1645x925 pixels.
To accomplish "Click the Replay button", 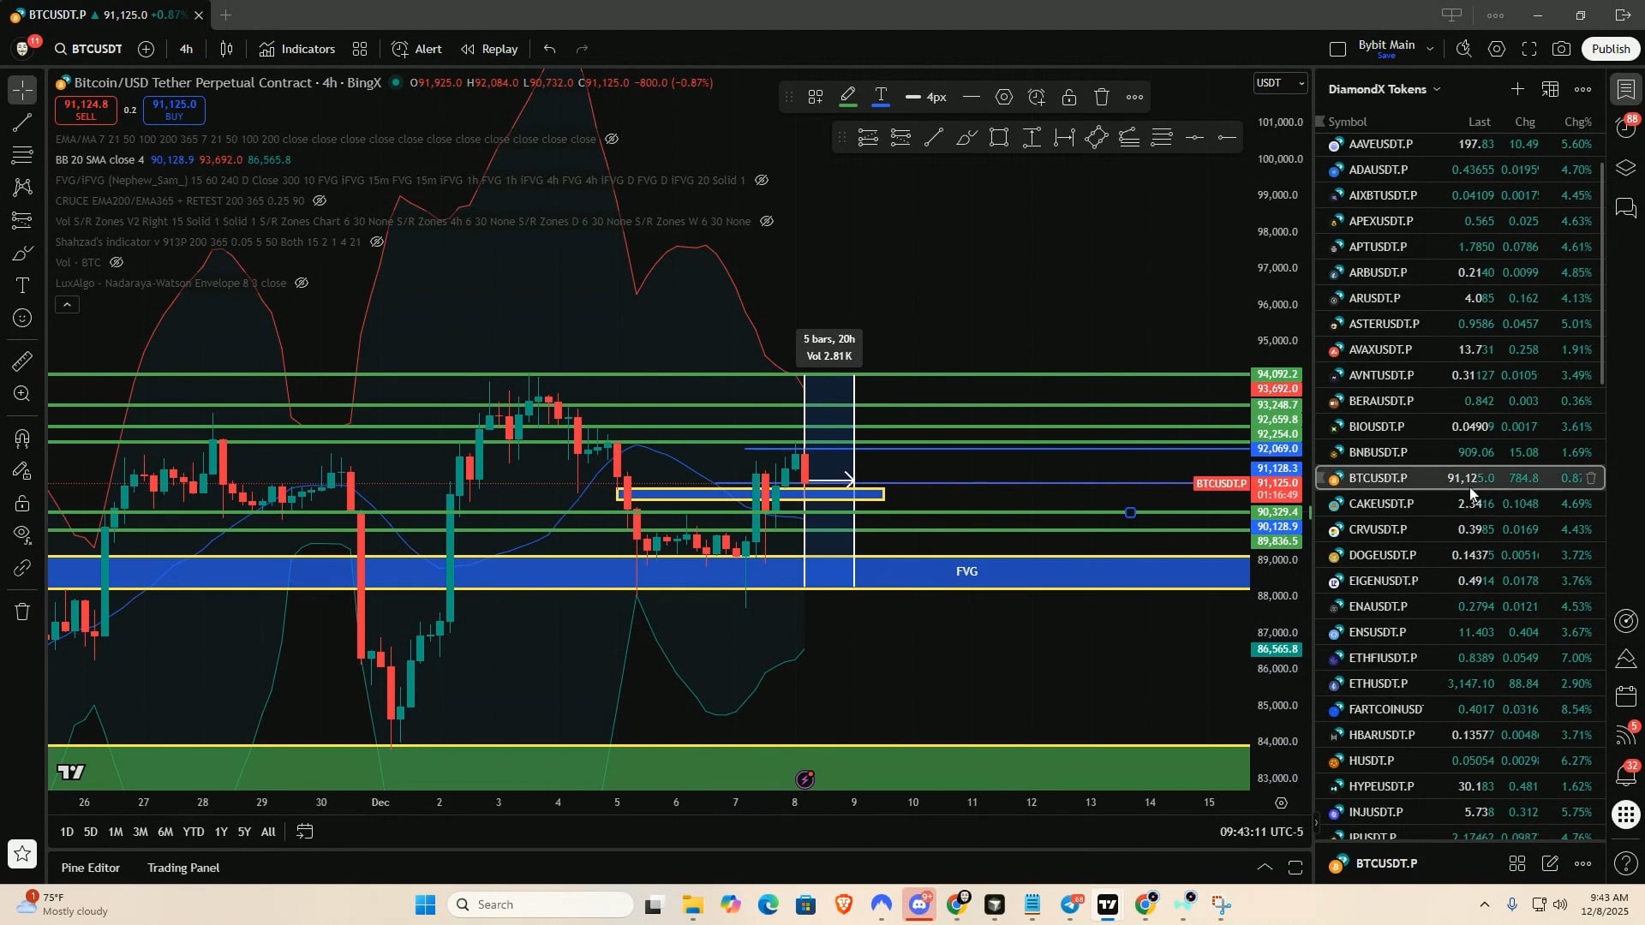I will (489, 49).
